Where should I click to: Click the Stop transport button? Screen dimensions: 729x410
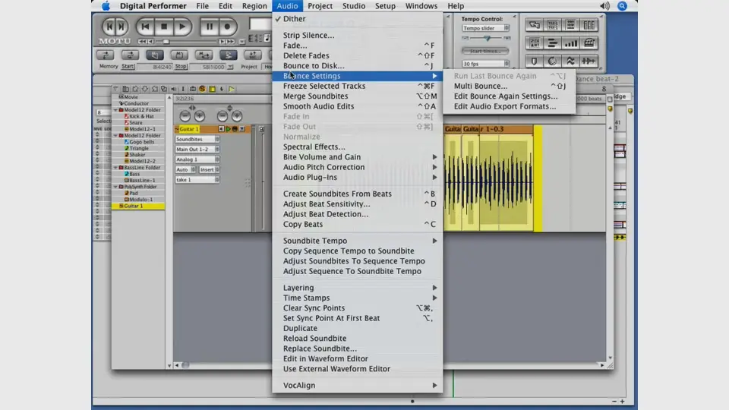click(164, 27)
